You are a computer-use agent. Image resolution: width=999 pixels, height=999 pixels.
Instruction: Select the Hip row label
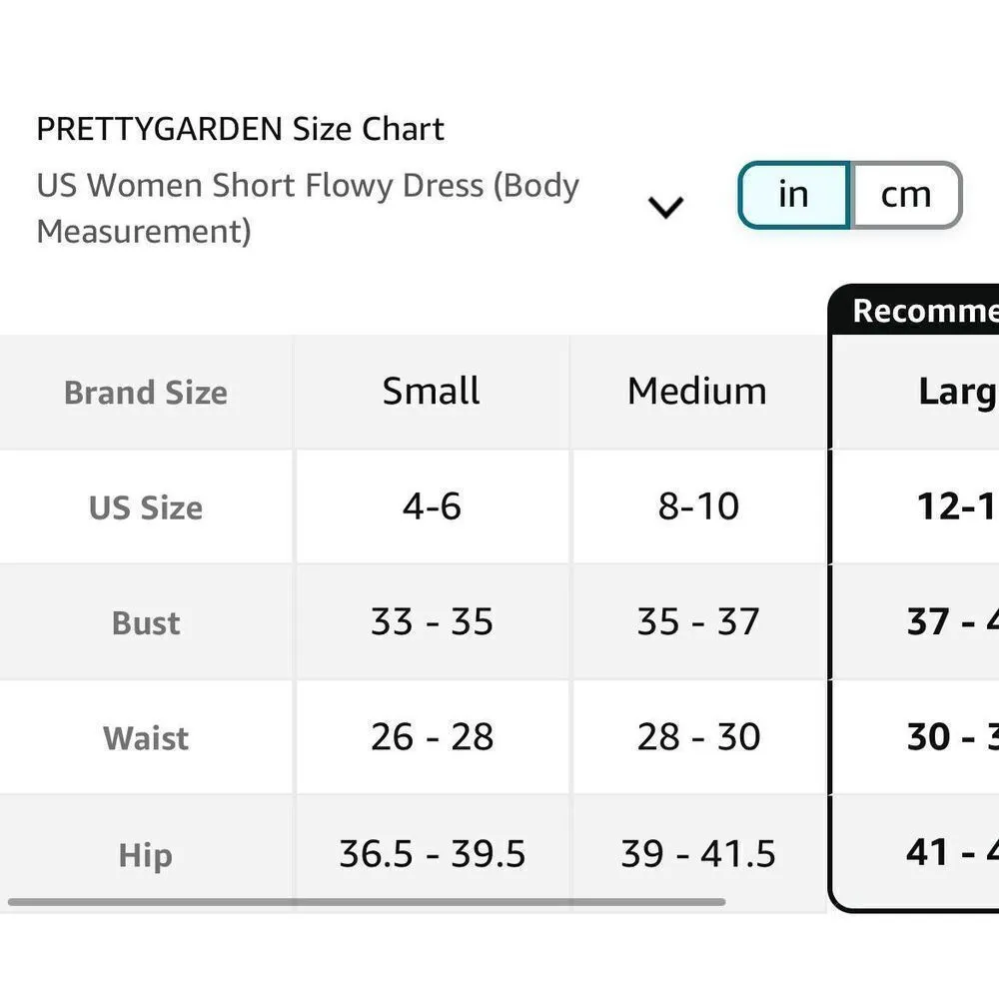point(146,854)
